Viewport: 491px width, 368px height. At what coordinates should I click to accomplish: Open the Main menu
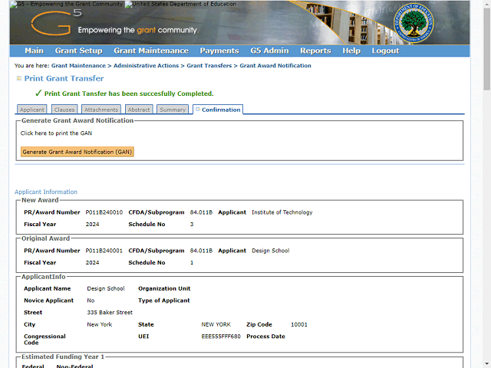coord(34,51)
